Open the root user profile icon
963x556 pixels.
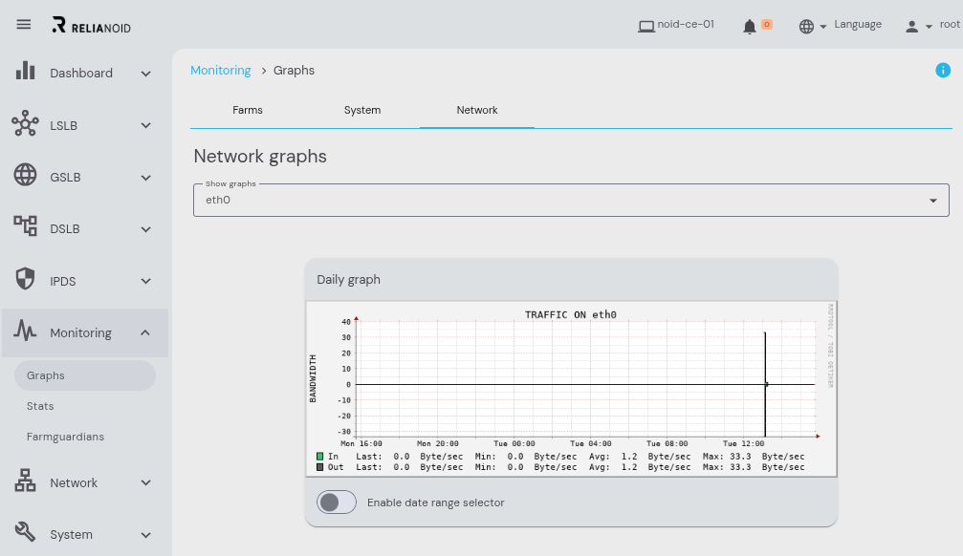point(912,27)
